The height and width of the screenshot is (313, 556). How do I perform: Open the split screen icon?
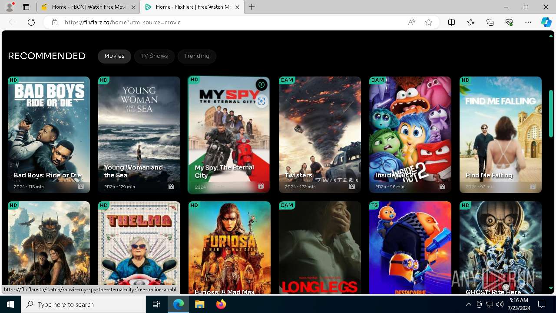(x=451, y=22)
